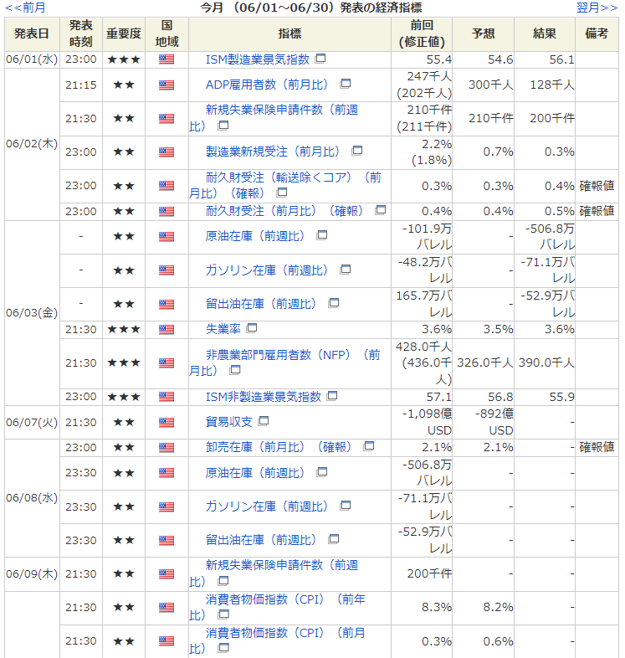Select 貿易収支 forecast -892億 USD
Viewport: 625px width, 658px height.
coord(494,422)
